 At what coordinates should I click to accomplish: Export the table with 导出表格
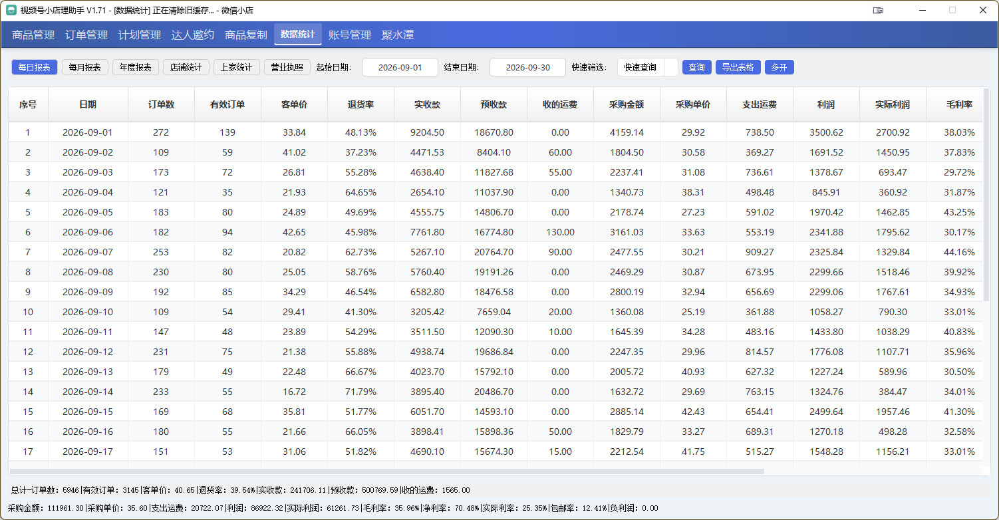(x=738, y=67)
